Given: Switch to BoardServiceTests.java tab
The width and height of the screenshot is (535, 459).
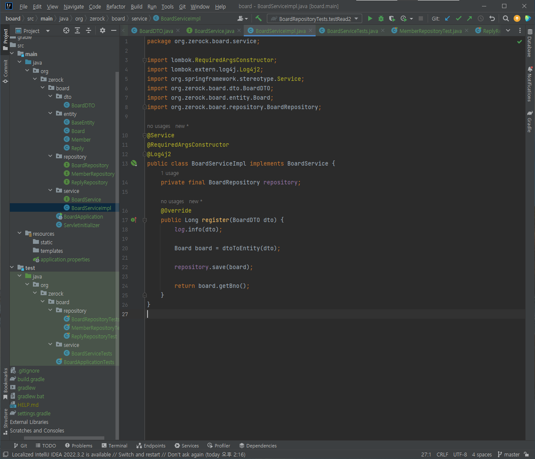Looking at the screenshot, I should (x=352, y=31).
